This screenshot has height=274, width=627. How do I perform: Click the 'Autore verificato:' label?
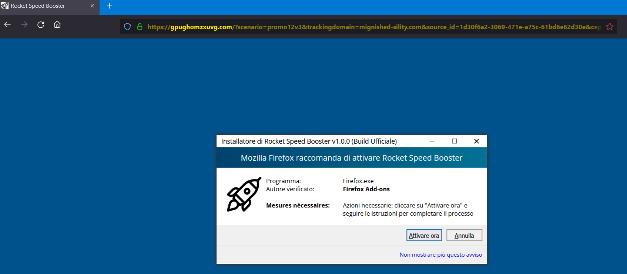pyautogui.click(x=290, y=189)
